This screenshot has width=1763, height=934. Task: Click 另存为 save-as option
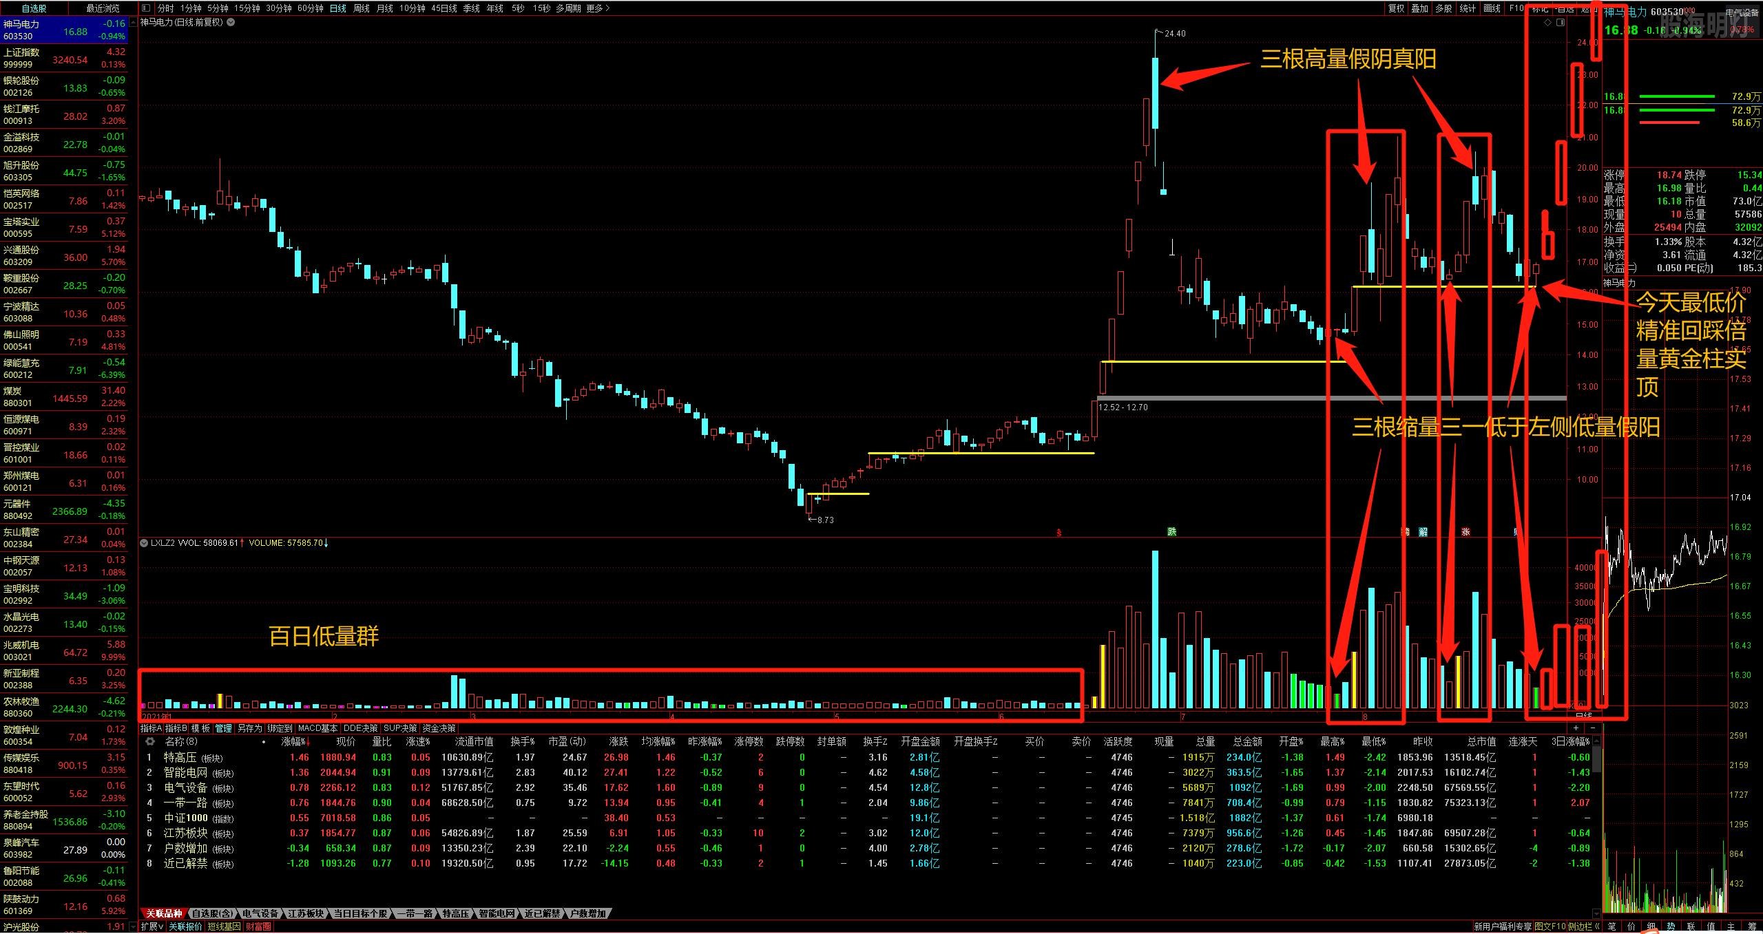tap(249, 728)
